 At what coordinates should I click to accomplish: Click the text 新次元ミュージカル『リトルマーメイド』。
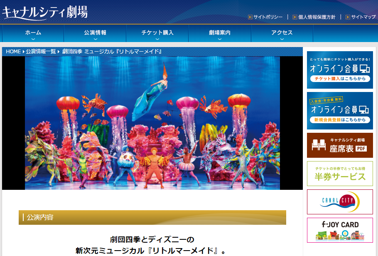click(151, 251)
